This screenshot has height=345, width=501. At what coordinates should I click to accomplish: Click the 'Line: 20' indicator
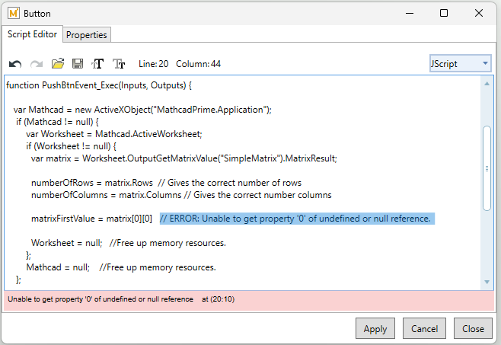click(x=153, y=64)
